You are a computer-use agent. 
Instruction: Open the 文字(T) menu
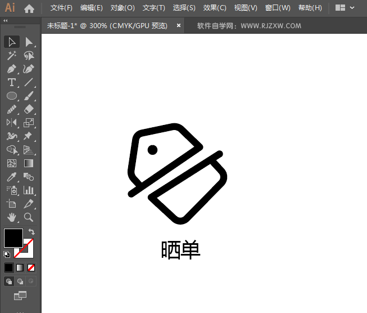click(154, 8)
